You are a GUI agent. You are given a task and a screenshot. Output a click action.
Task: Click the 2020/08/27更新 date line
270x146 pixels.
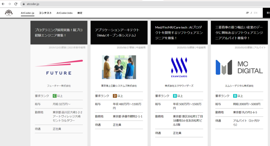tap(131, 47)
